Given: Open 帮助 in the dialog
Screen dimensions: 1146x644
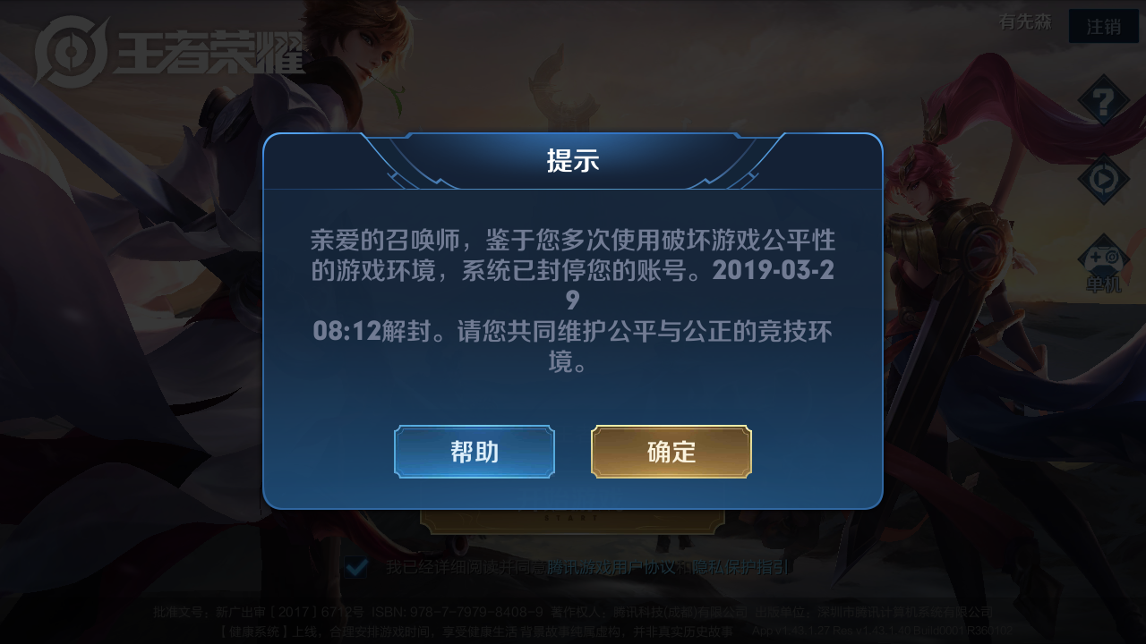Looking at the screenshot, I should point(475,452).
